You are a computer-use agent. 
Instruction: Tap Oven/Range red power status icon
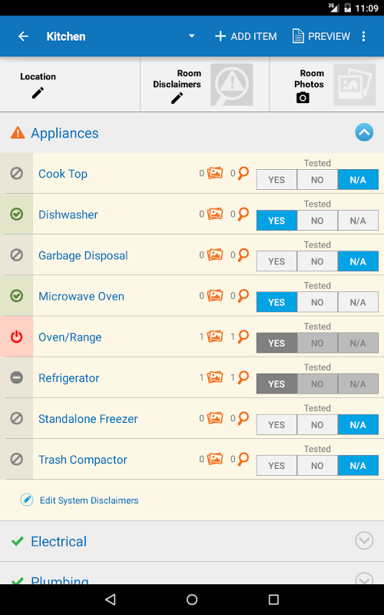16,337
